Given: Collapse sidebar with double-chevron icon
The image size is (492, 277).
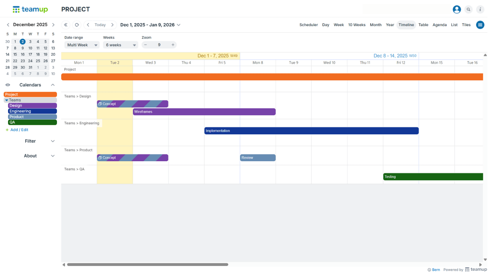Looking at the screenshot, I should pos(66,25).
